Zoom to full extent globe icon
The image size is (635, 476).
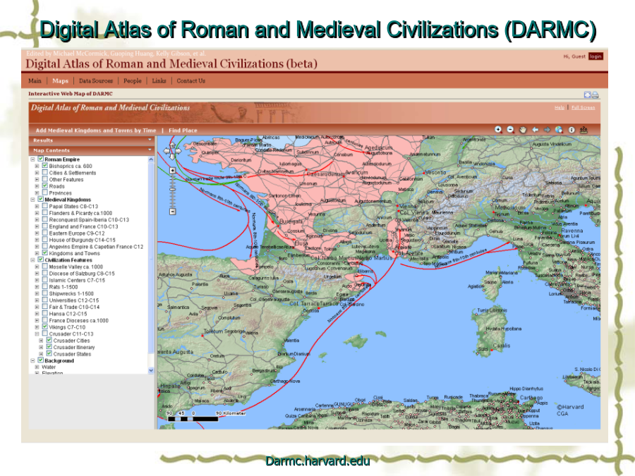559,130
